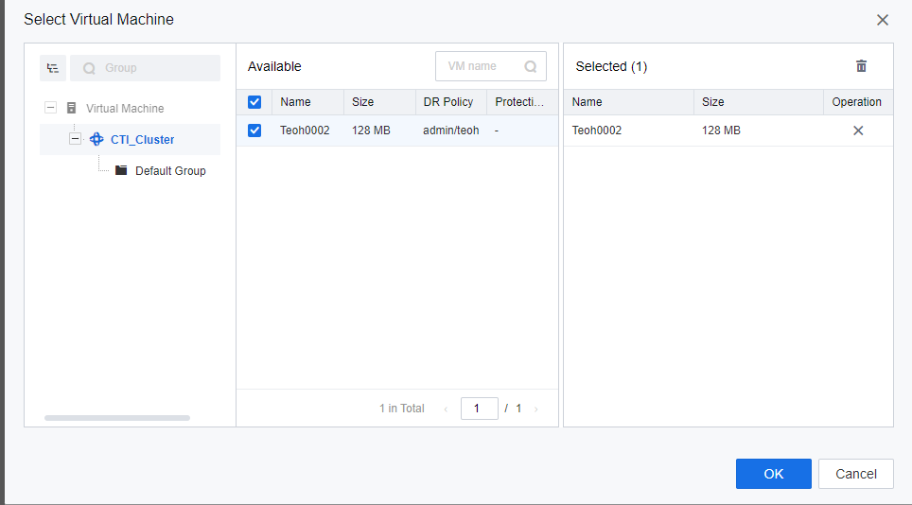Uncheck the Teoh0002 row checkbox
Screen dimensions: 912x505
254,131
